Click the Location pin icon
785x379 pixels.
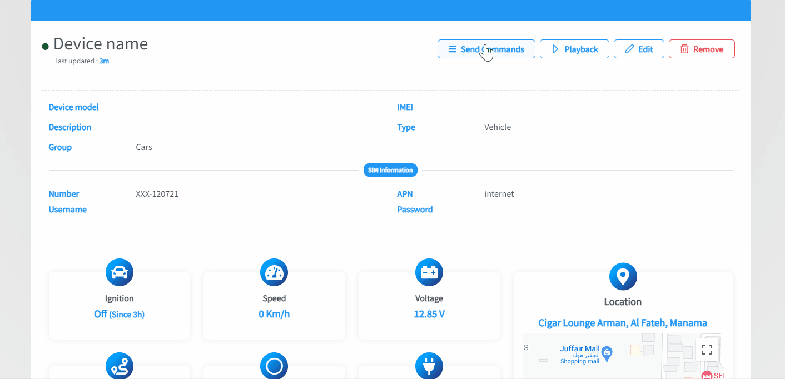(623, 276)
